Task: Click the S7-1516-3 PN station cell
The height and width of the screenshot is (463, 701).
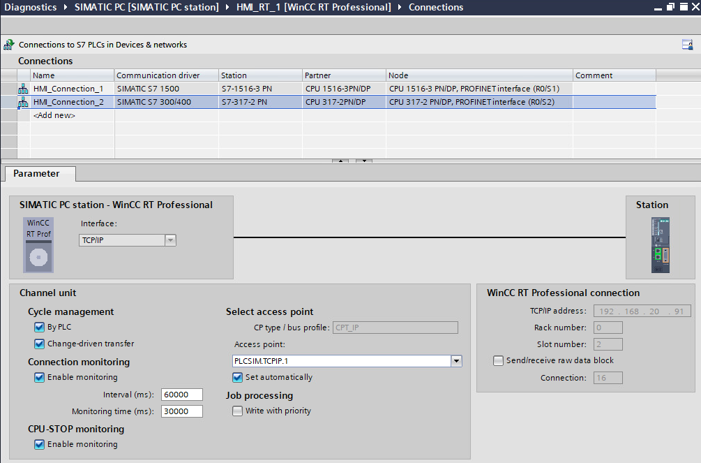Action: [261, 89]
